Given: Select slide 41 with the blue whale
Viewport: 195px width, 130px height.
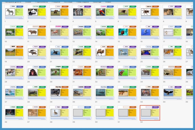Looking at the screenshot, I should click(105, 93).
